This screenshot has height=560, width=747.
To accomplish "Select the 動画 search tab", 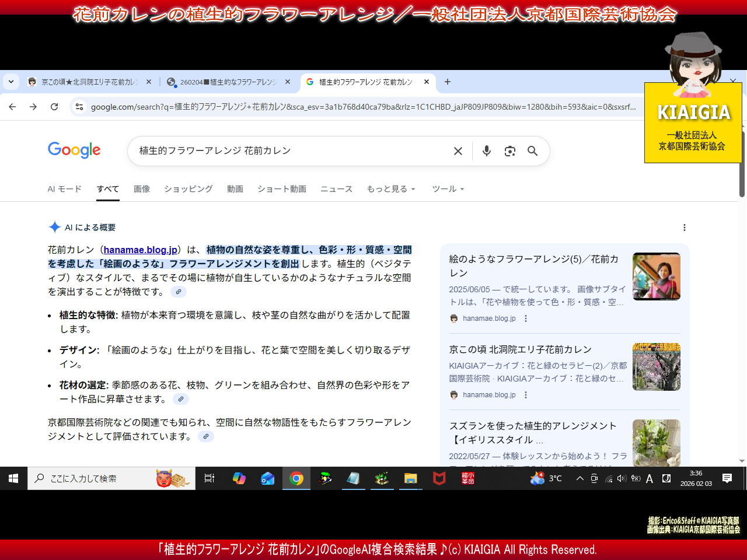I will point(235,189).
